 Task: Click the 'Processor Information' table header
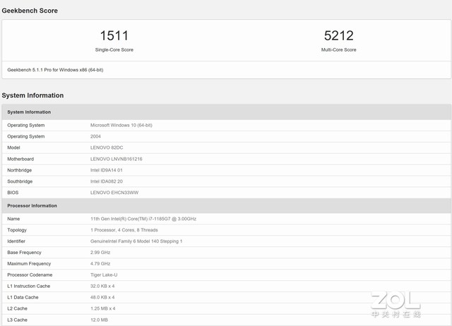[x=32, y=205]
